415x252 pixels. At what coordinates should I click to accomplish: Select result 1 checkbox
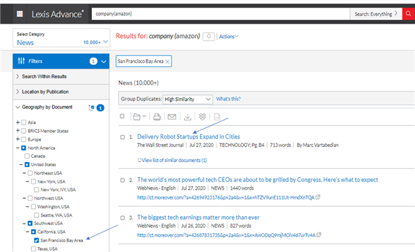click(x=122, y=137)
